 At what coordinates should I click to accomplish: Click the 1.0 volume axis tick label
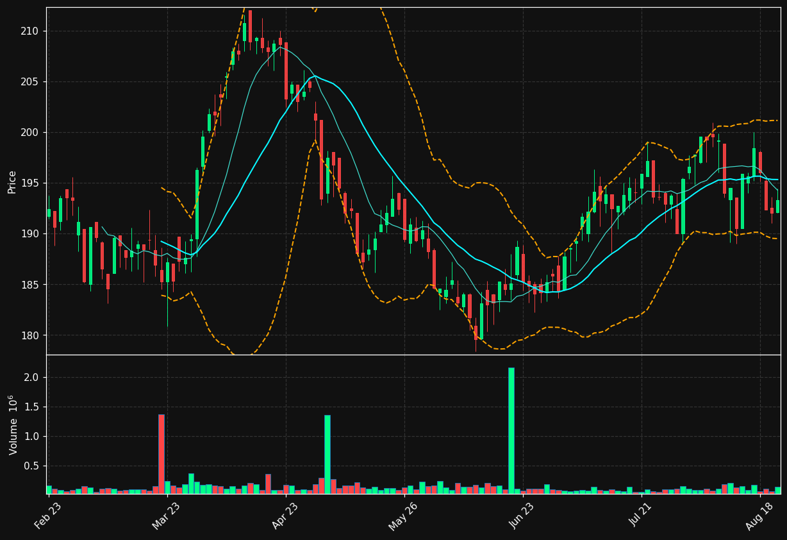coord(32,437)
